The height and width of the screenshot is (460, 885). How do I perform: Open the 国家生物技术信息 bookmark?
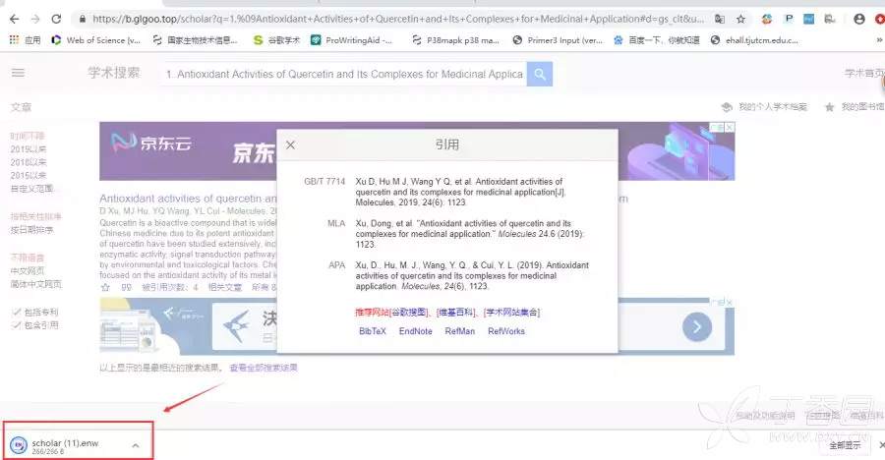196,40
